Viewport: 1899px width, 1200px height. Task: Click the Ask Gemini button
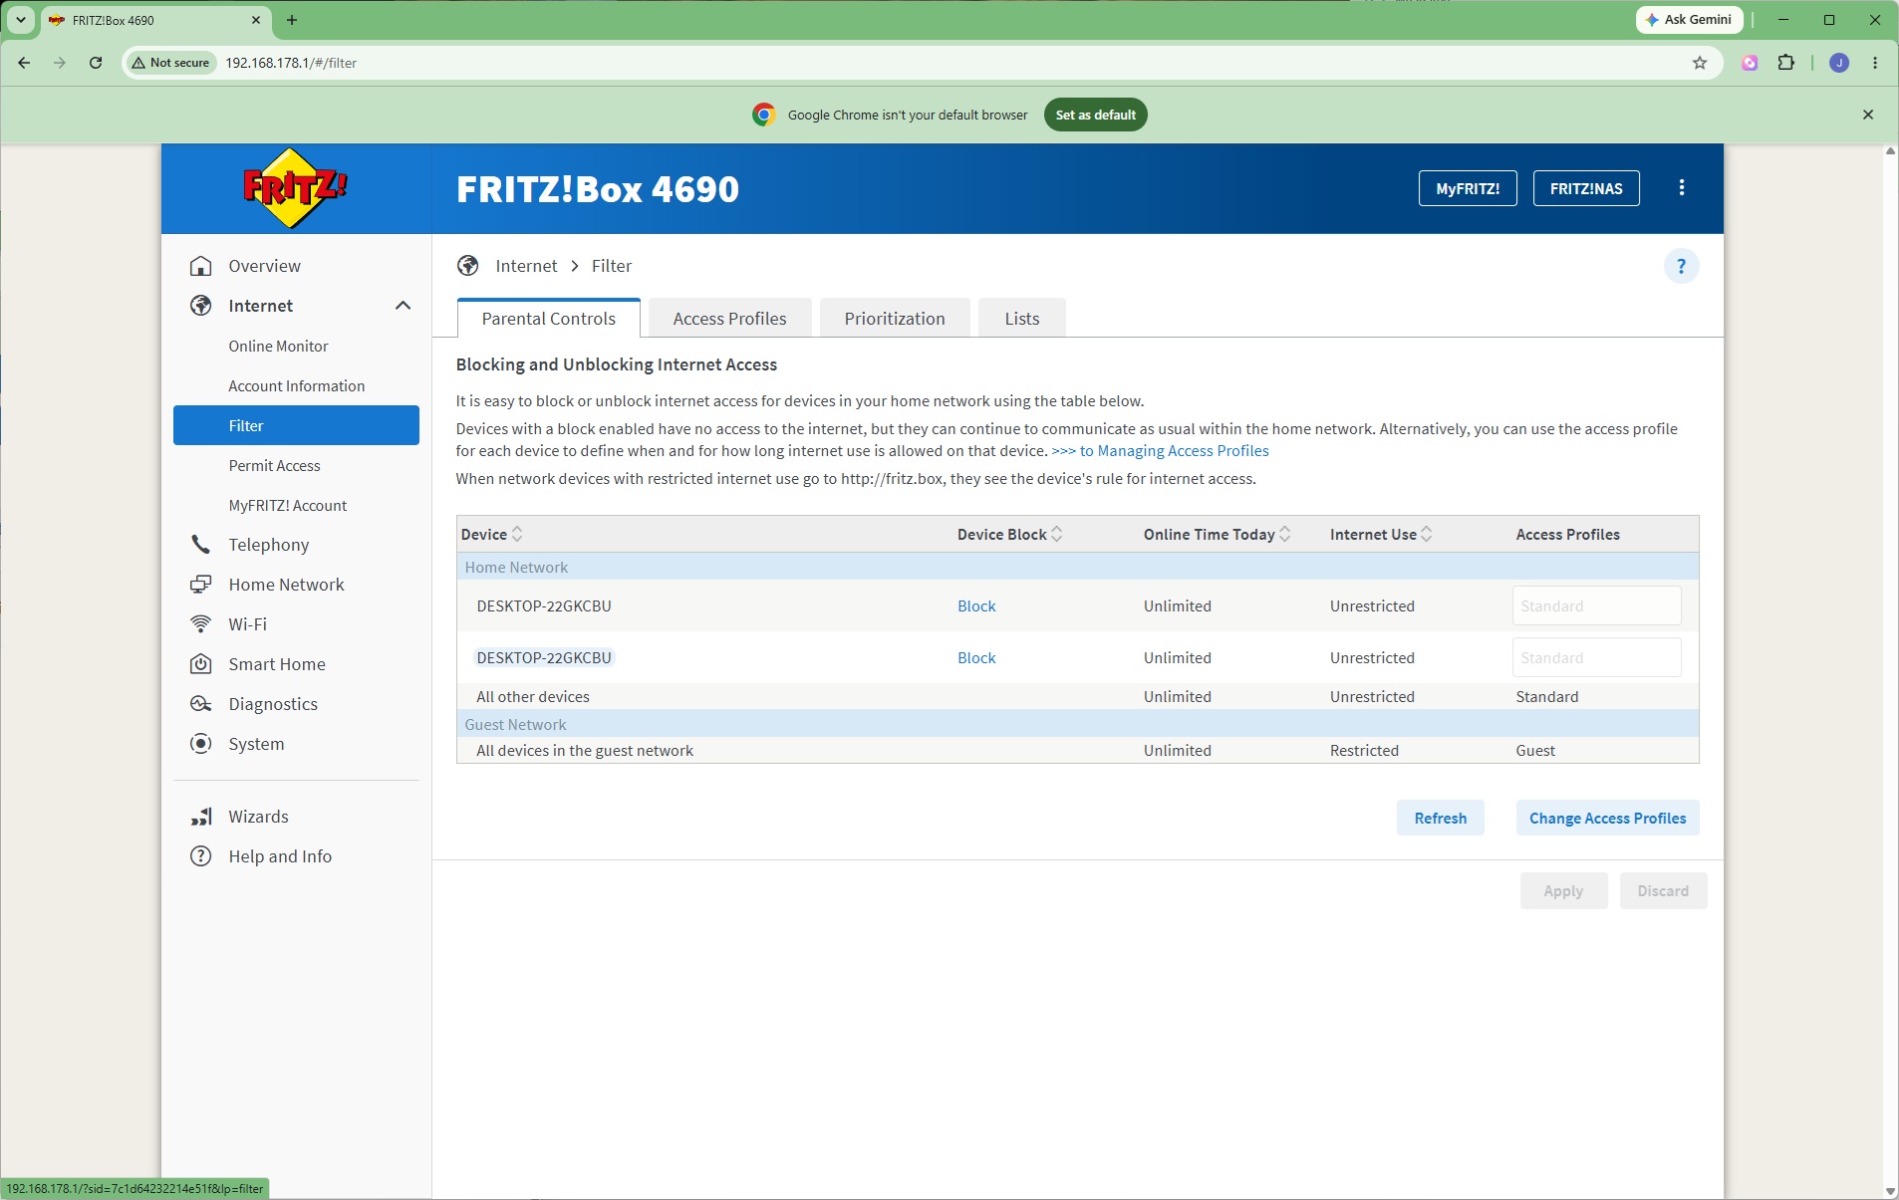(1690, 20)
